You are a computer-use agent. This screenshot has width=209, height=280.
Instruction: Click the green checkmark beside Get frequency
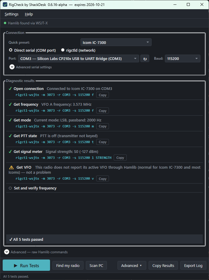coord(10,104)
